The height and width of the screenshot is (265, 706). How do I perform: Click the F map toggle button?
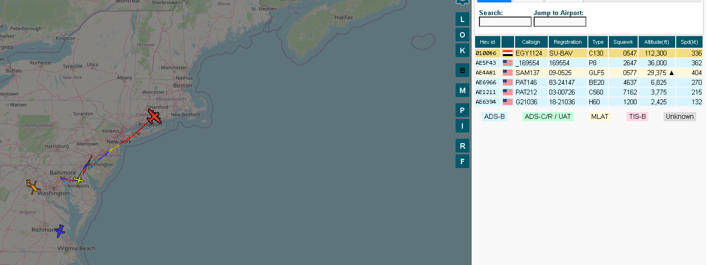[462, 161]
